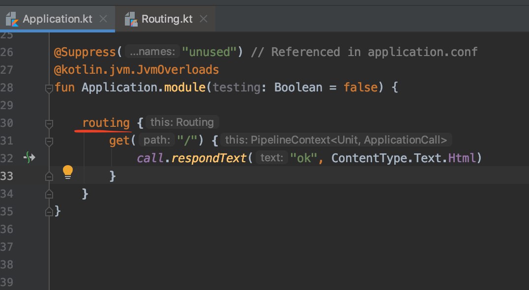Open the Routing.kt tab
Image resolution: width=529 pixels, height=290 pixels.
click(x=167, y=19)
